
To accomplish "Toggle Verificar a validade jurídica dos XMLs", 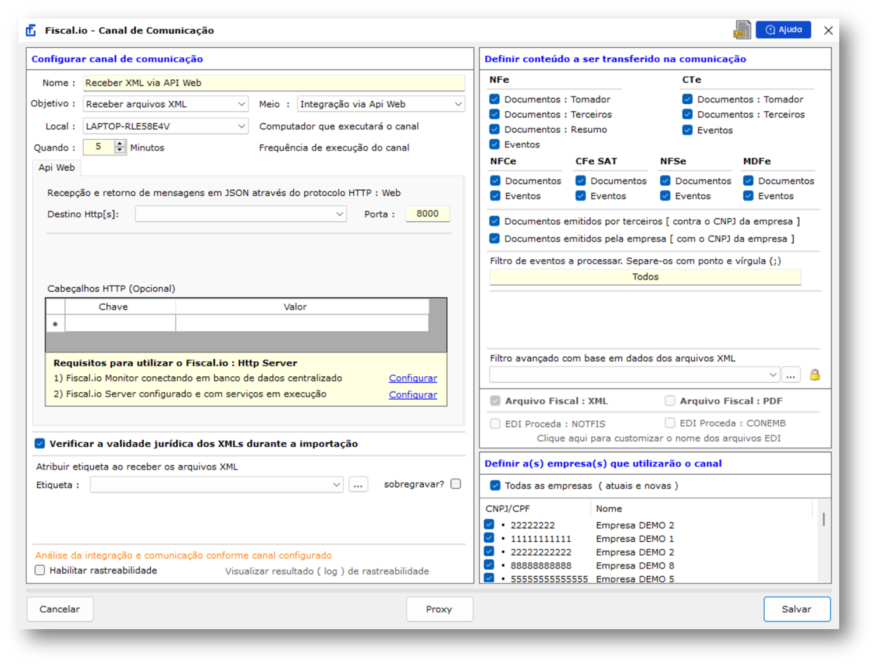I will (x=40, y=443).
